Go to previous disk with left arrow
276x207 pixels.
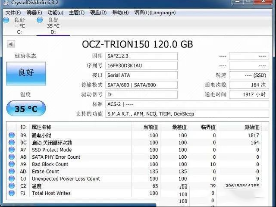11,44
